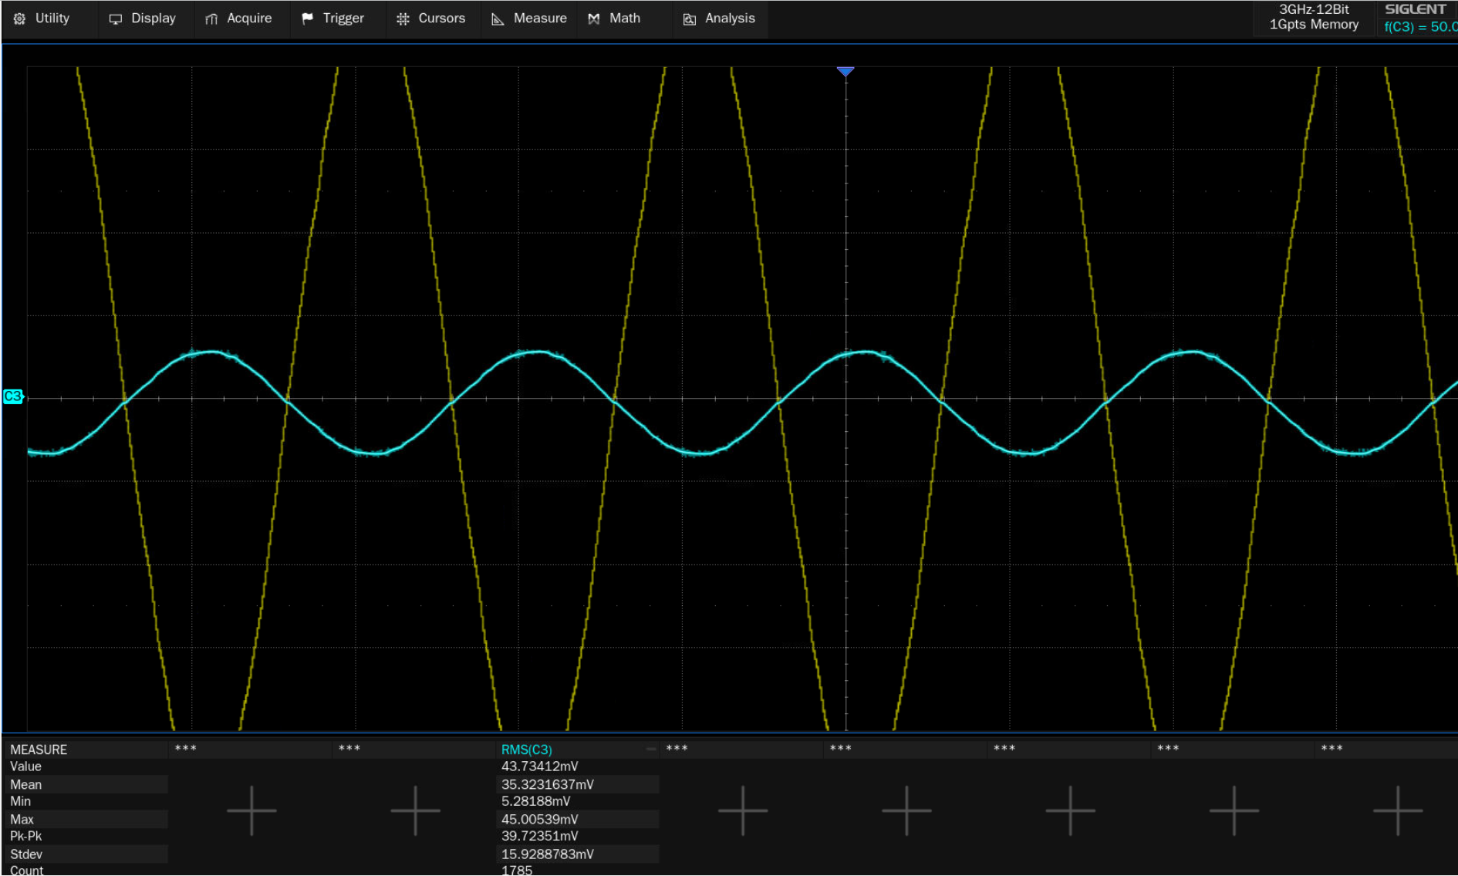Click the Acquire waveform icon
The height and width of the screenshot is (876, 1458).
tap(211, 19)
